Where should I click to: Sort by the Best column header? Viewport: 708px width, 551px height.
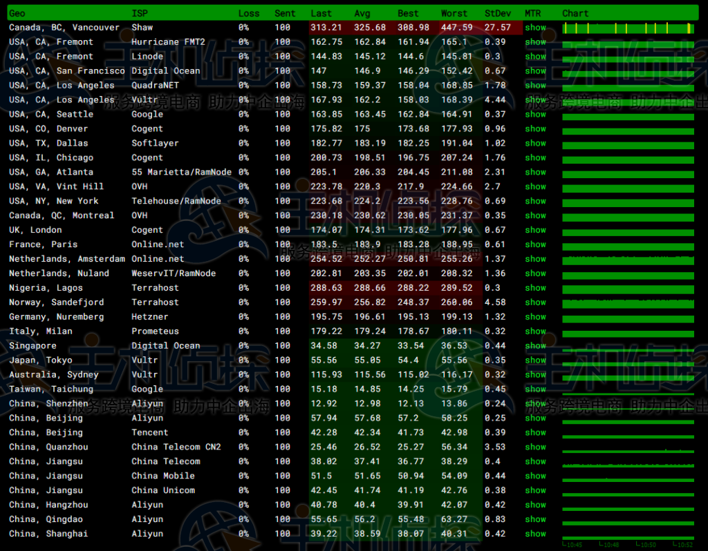coord(408,14)
